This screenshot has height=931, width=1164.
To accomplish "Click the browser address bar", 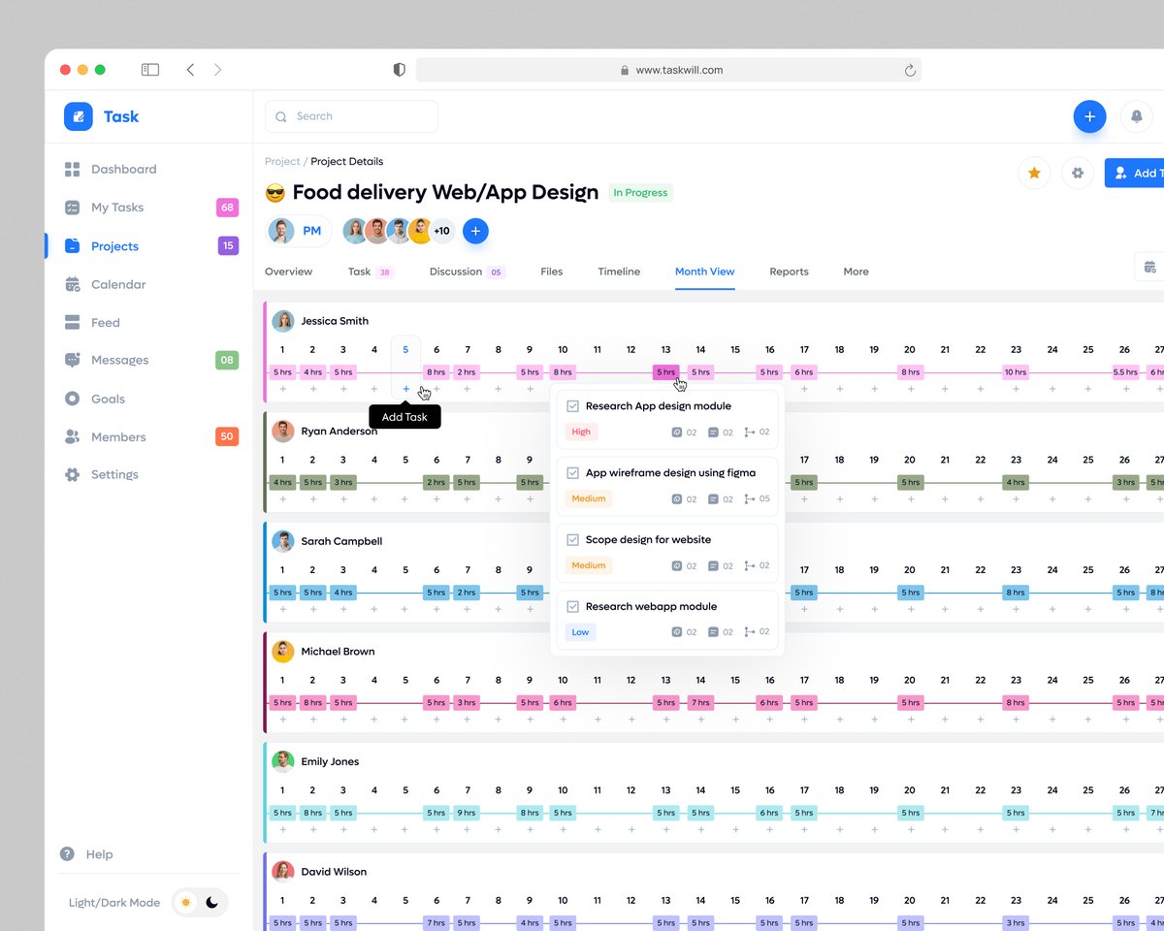I will (668, 70).
